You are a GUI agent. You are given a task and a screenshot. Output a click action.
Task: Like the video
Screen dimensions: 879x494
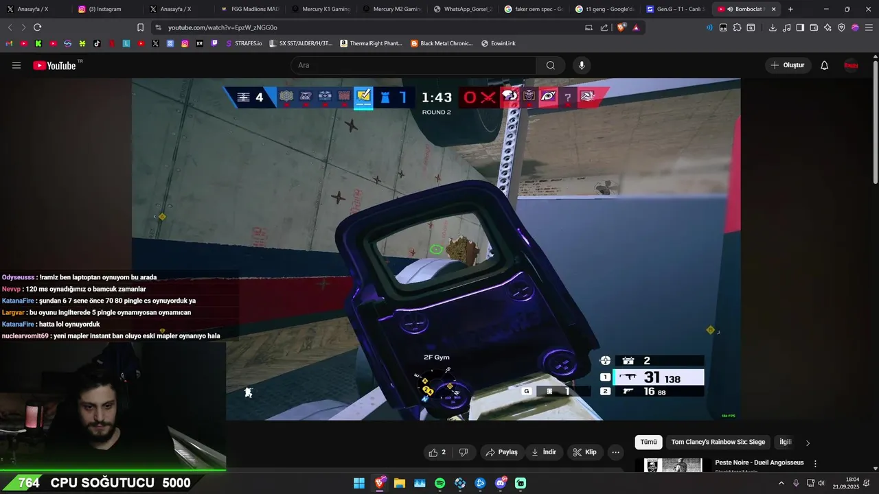tap(437, 452)
